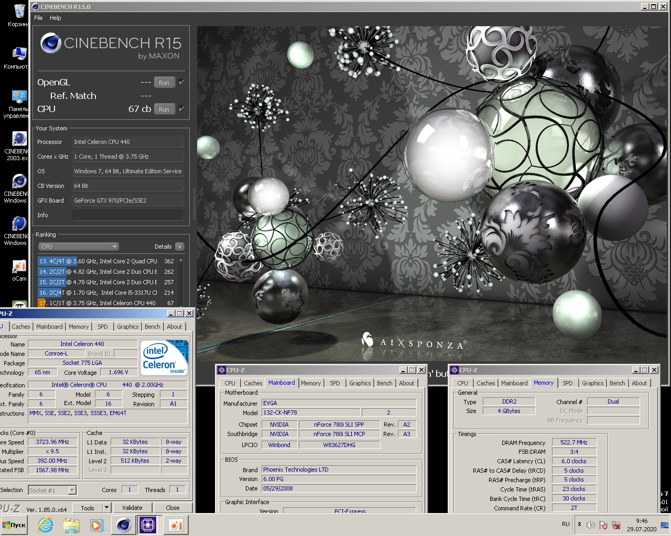Open Bench tab in left CPU-Z window
The image size is (671, 536).
tap(153, 327)
